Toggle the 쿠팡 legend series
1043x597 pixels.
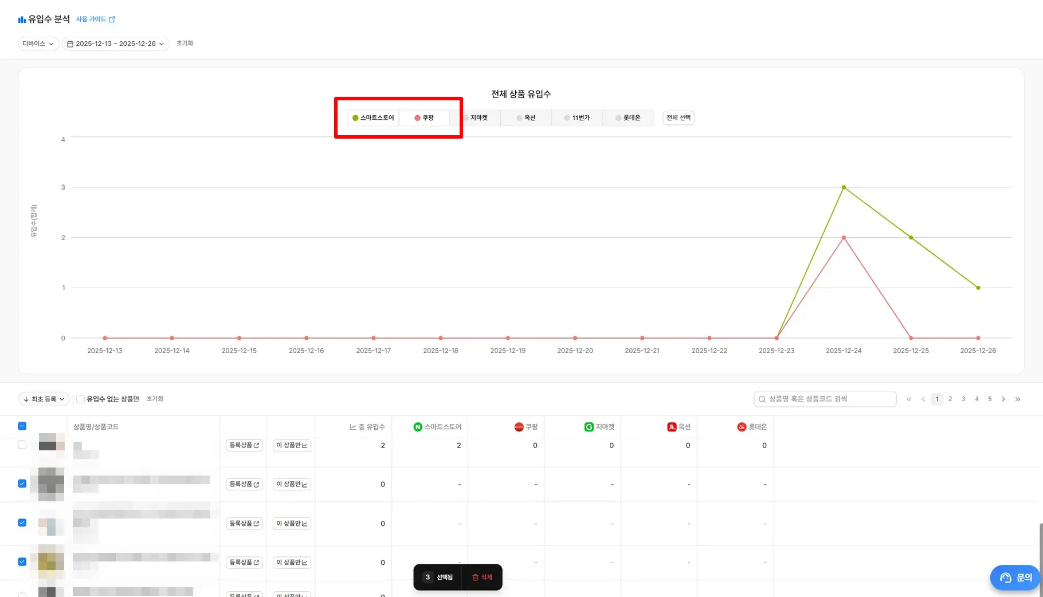[424, 118]
